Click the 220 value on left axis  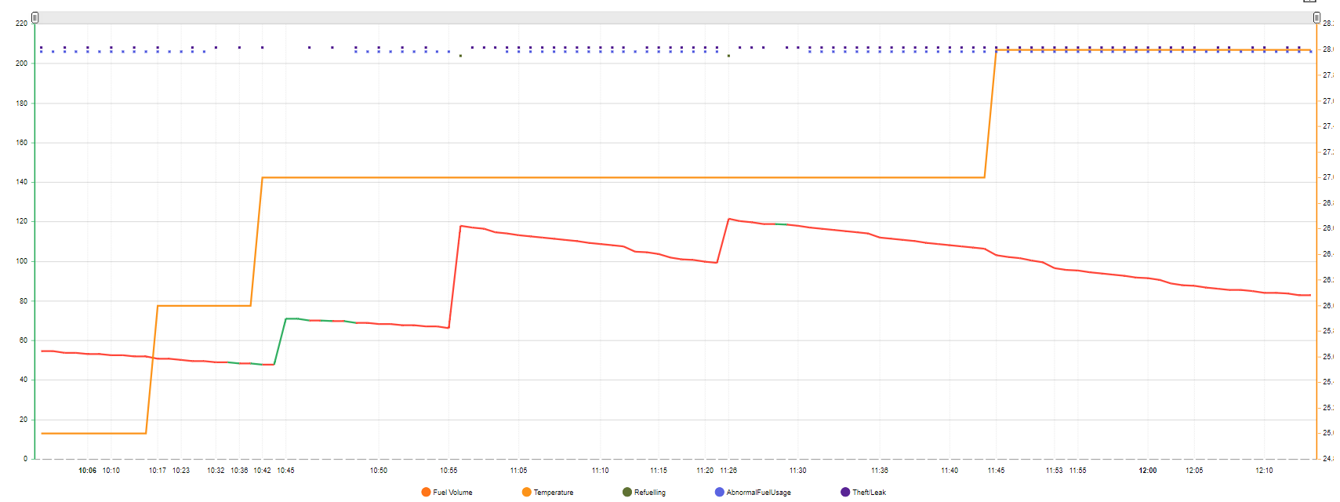coord(21,24)
